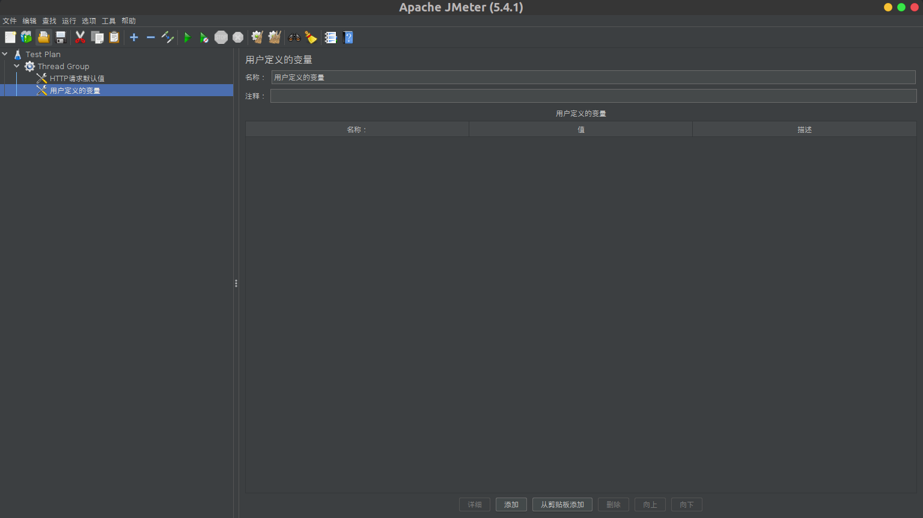923x518 pixels.
Task: Click the 从剪贴板添加 button
Action: click(562, 505)
